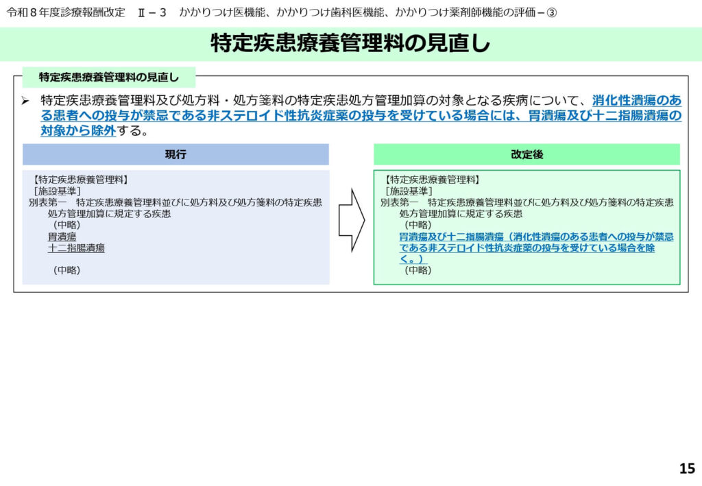This screenshot has width=702, height=486.
Task: Click the 別表第一 line in the 現行 box
Action: click(x=175, y=203)
